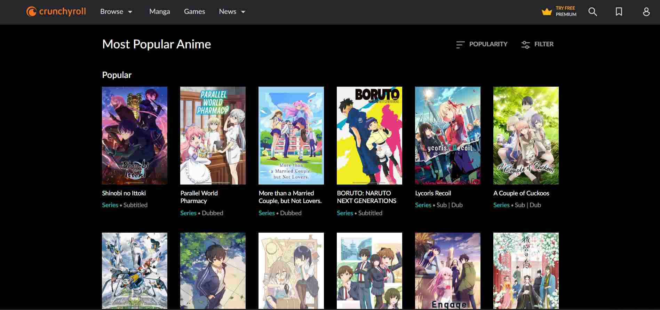Click the Popularity sort icon
Viewport: 660px width, 310px height.
[460, 45]
